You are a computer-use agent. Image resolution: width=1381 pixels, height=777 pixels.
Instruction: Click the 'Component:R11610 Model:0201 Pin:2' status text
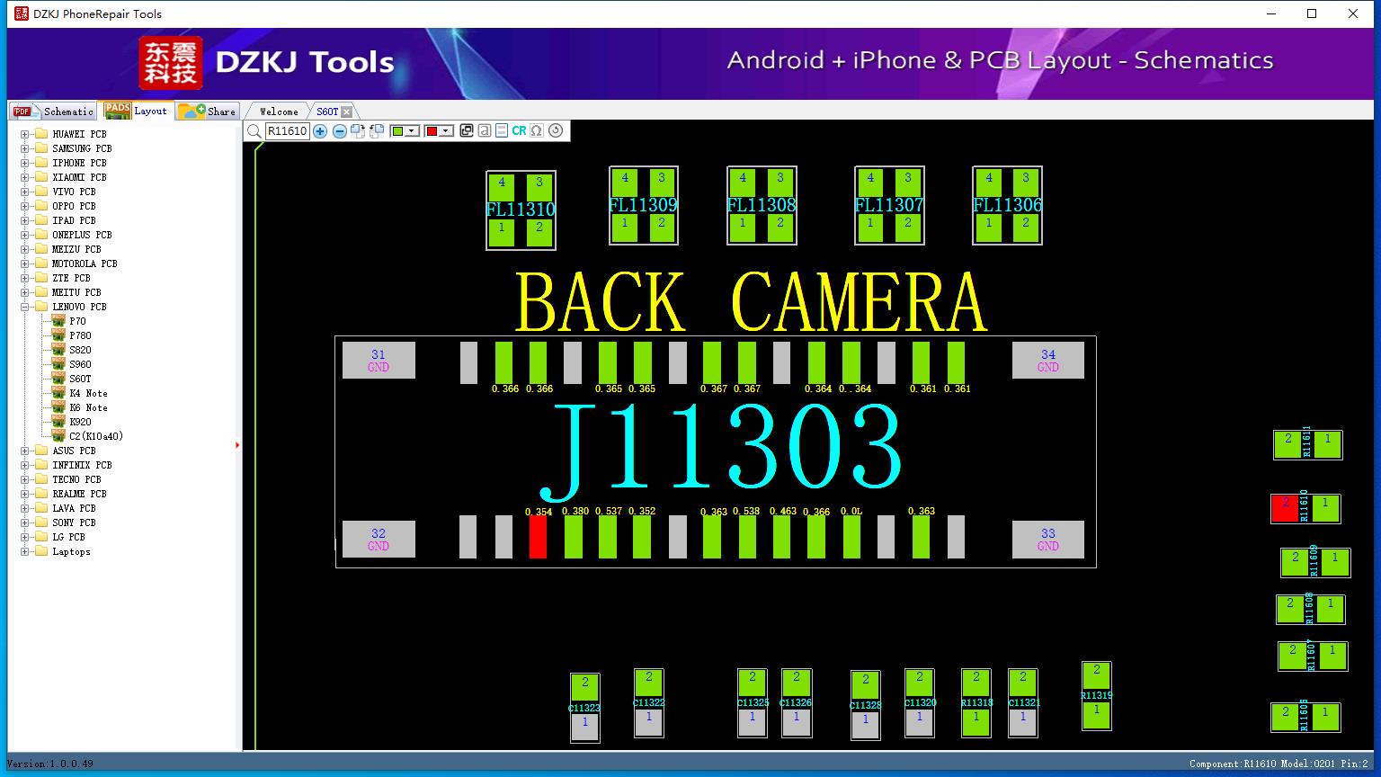pos(1279,764)
